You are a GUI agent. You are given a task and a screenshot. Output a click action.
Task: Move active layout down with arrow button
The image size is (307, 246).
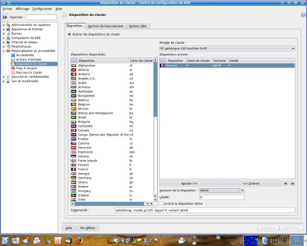[x=292, y=183]
